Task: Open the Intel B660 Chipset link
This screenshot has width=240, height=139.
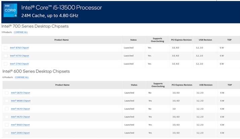Action: click(20, 125)
